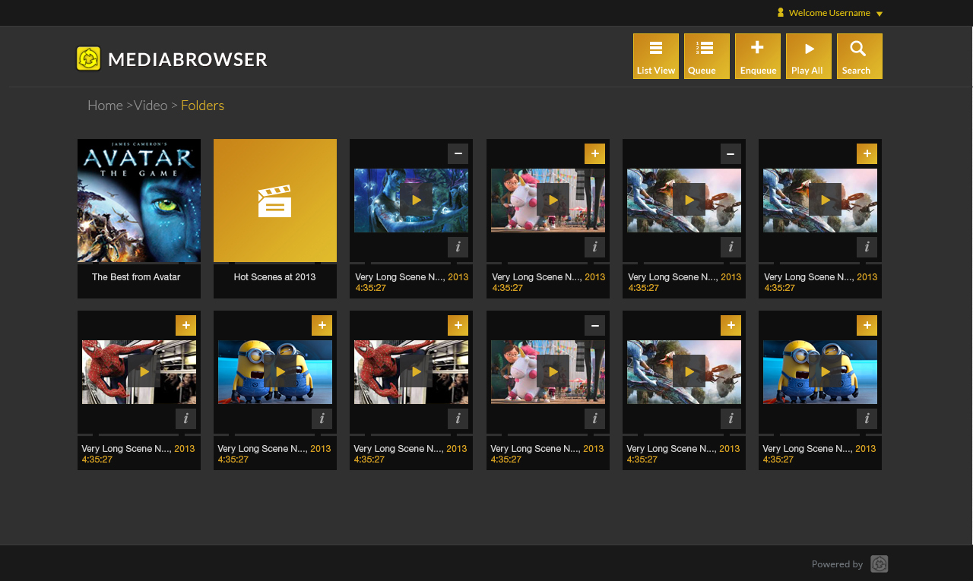Screen dimensions: 973x581
Task: Go to Home in the breadcrumb
Action: click(x=105, y=105)
